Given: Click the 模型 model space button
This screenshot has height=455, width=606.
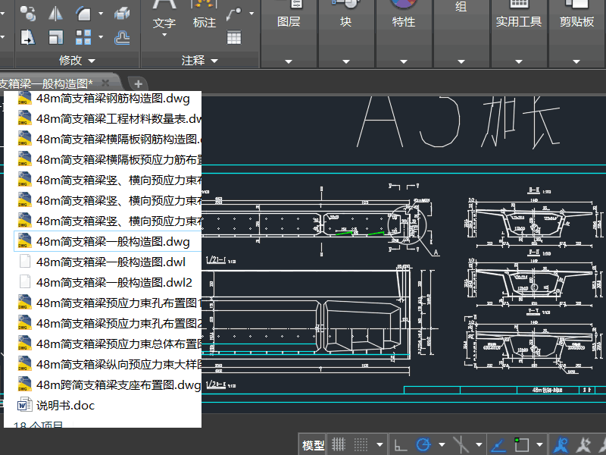Looking at the screenshot, I should tap(314, 445).
